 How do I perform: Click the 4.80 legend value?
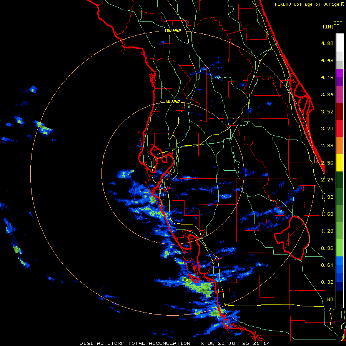[x=327, y=43]
